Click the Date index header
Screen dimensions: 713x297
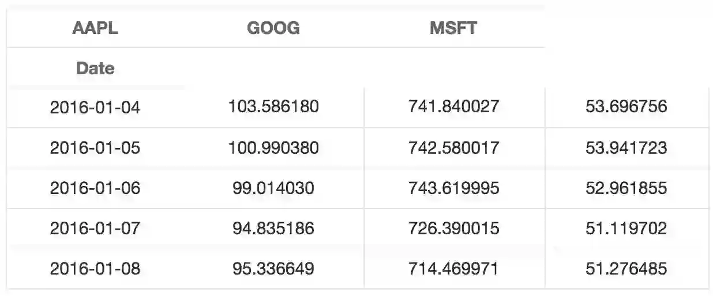pos(95,68)
